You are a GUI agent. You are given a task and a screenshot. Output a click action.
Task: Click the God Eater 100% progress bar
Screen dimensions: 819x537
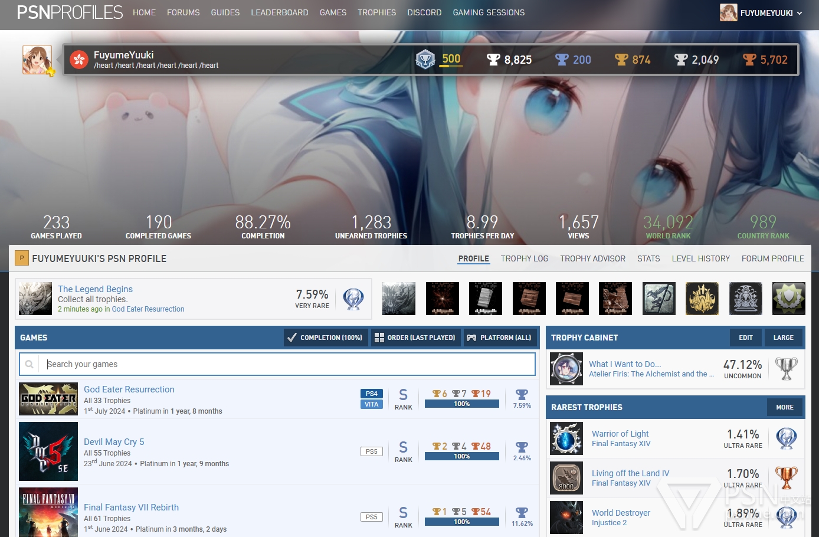(462, 404)
